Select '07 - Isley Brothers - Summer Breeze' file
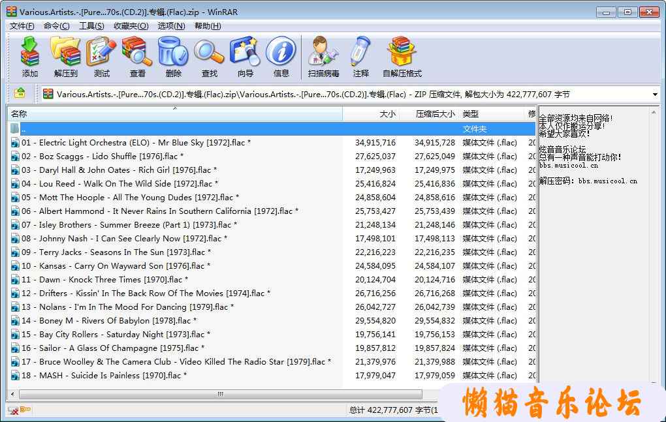The image size is (666, 422). 129,225
